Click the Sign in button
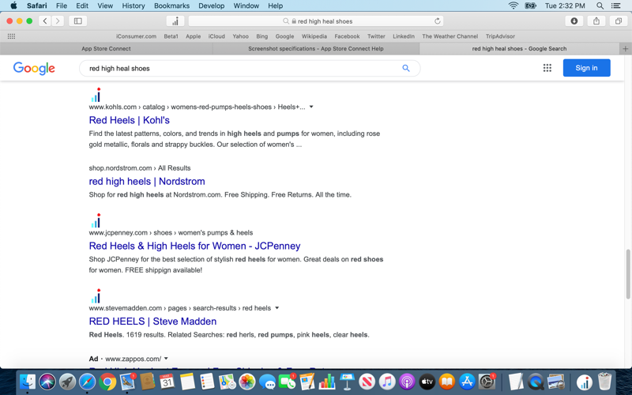Screen dimensions: 632x395 (586, 68)
